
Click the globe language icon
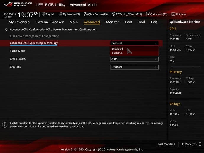[43, 14]
